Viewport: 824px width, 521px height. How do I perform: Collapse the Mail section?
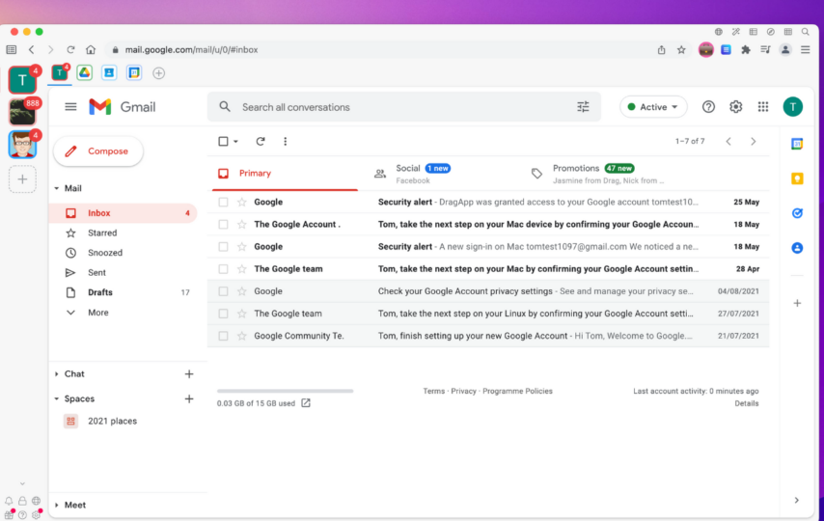(57, 188)
